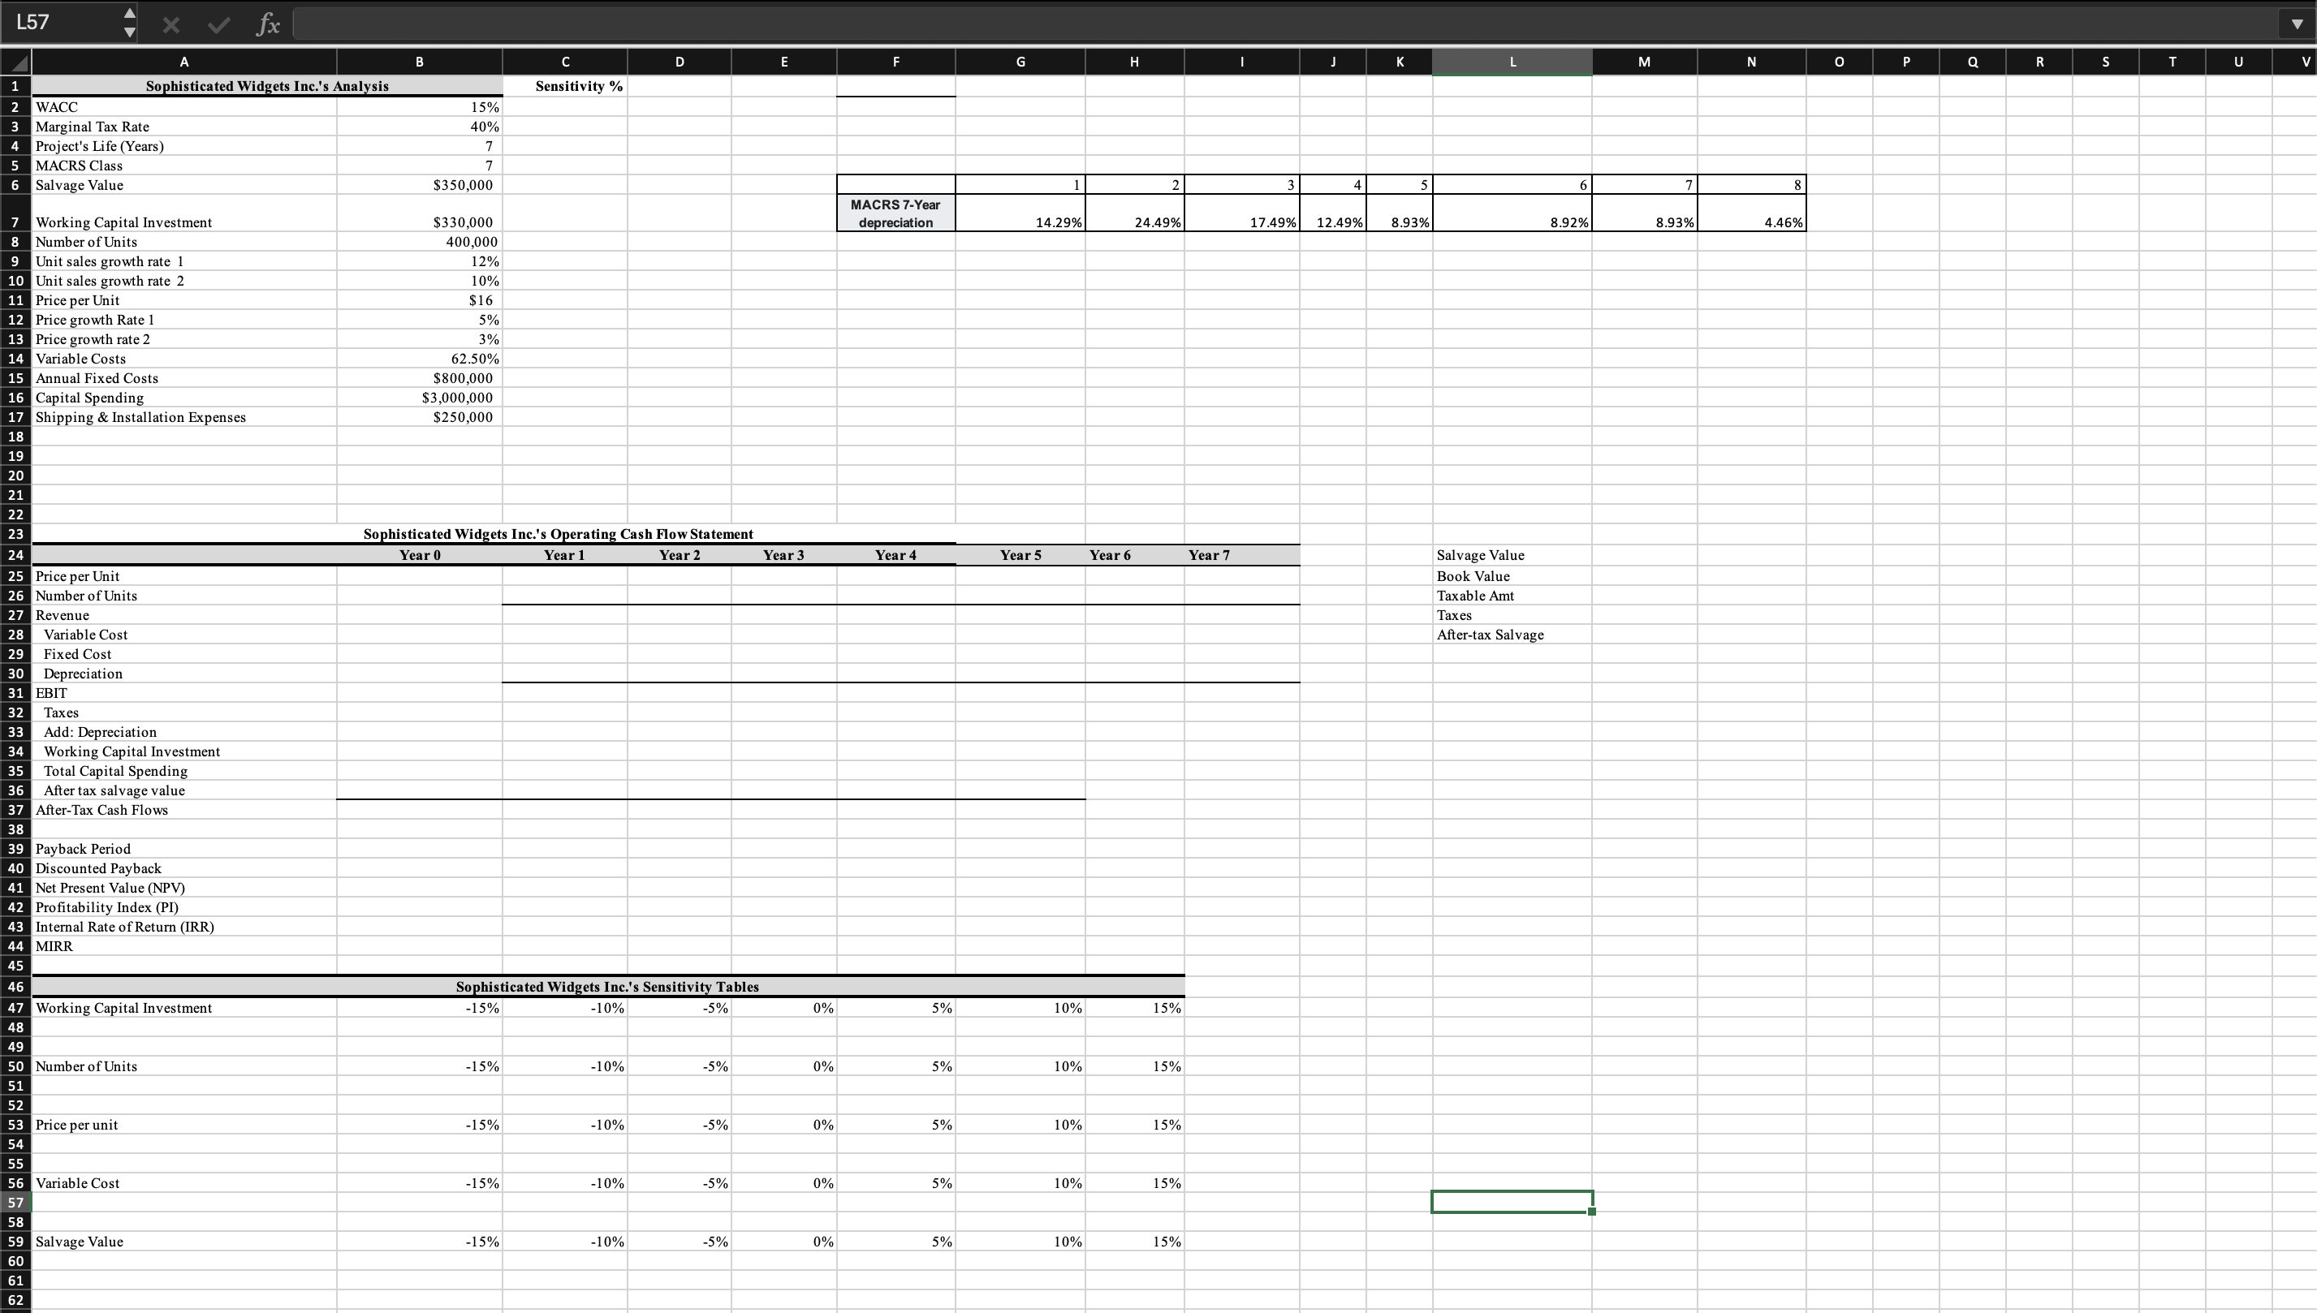Click the confirm checkmark icon

[x=218, y=24]
